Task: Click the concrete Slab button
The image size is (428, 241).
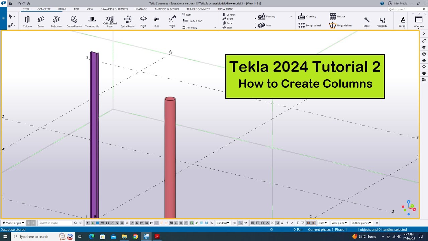Action: 227,28
